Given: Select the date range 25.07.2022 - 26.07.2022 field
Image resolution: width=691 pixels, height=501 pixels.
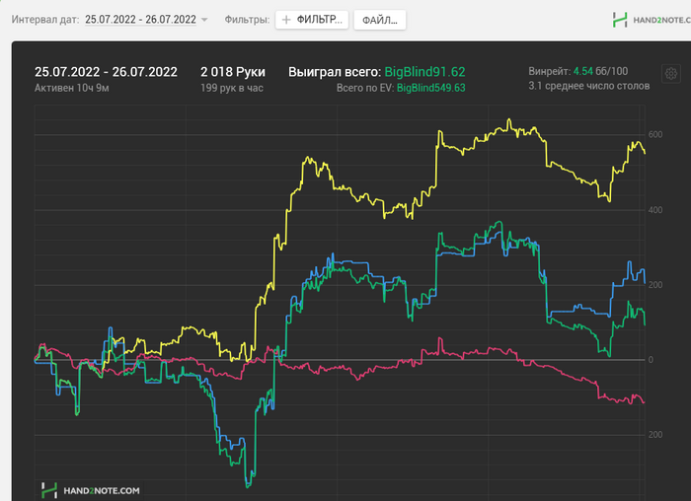Looking at the screenshot, I should [140, 20].
